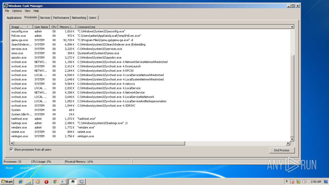Select the msconfig.exe process row
This screenshot has width=329, height=185.
click(150, 31)
